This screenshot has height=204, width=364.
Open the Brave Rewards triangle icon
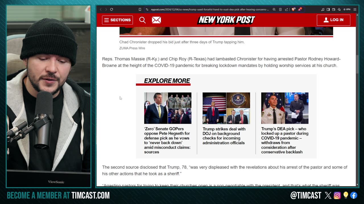(x=300, y=9)
